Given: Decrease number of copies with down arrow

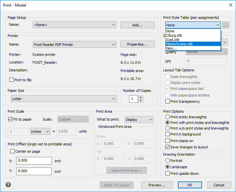Looking at the screenshot, I should [141, 100].
